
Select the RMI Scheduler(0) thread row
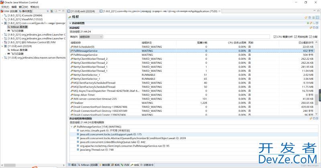click(192, 47)
